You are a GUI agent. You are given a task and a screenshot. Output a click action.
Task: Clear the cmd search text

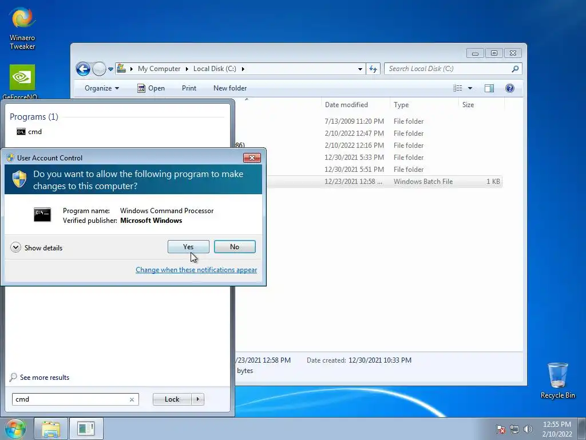pos(132,399)
